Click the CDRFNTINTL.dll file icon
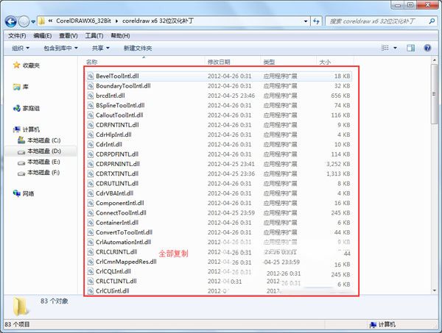 91,125
